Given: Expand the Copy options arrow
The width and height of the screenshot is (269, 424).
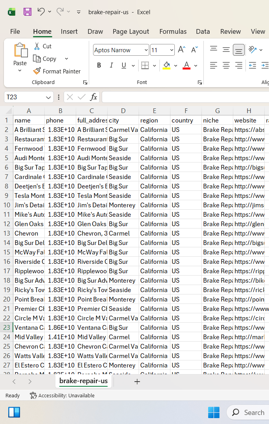Looking at the screenshot, I should tap(66, 58).
